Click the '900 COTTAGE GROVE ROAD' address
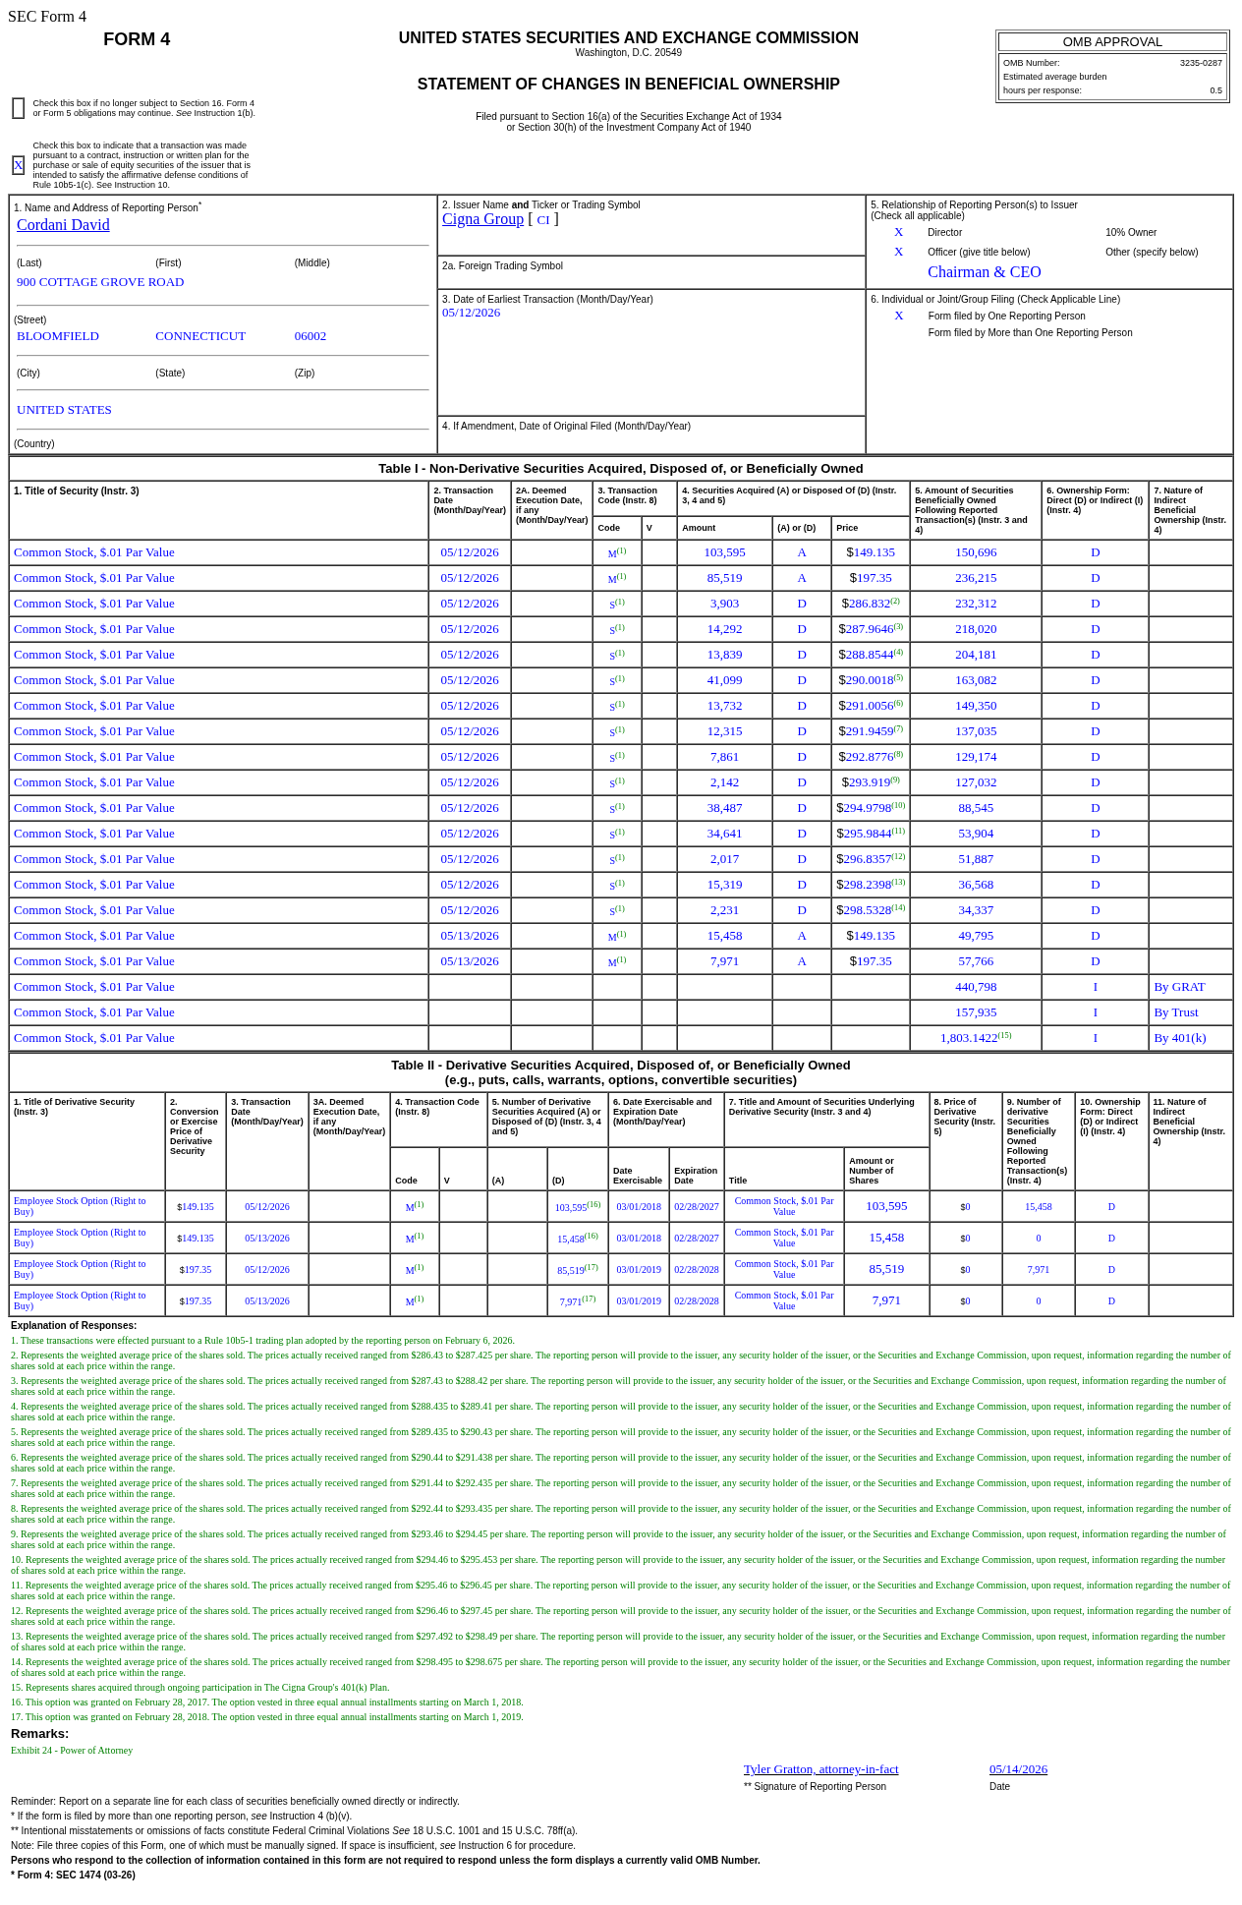The height and width of the screenshot is (1905, 1242). [x=100, y=282]
